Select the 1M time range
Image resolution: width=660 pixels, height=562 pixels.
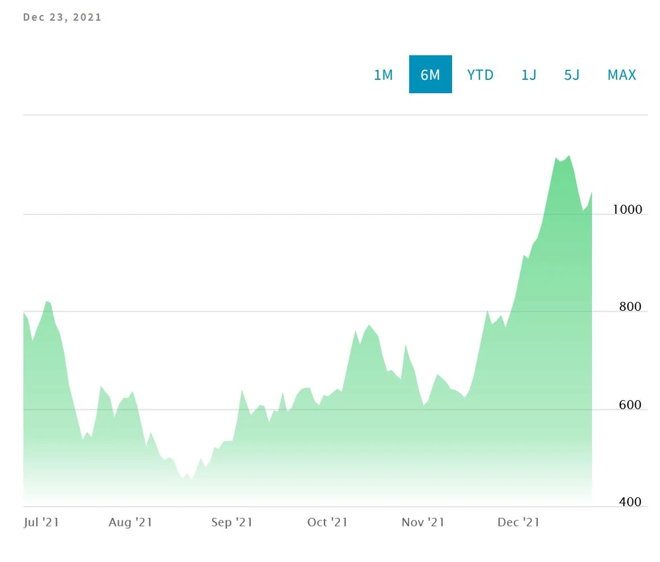(x=383, y=75)
